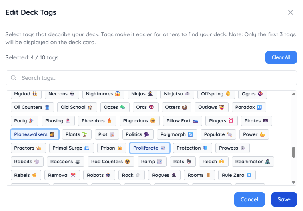This screenshot has width=303, height=211.
Task: Click the scroll down arrow in tag list
Action: (293, 182)
